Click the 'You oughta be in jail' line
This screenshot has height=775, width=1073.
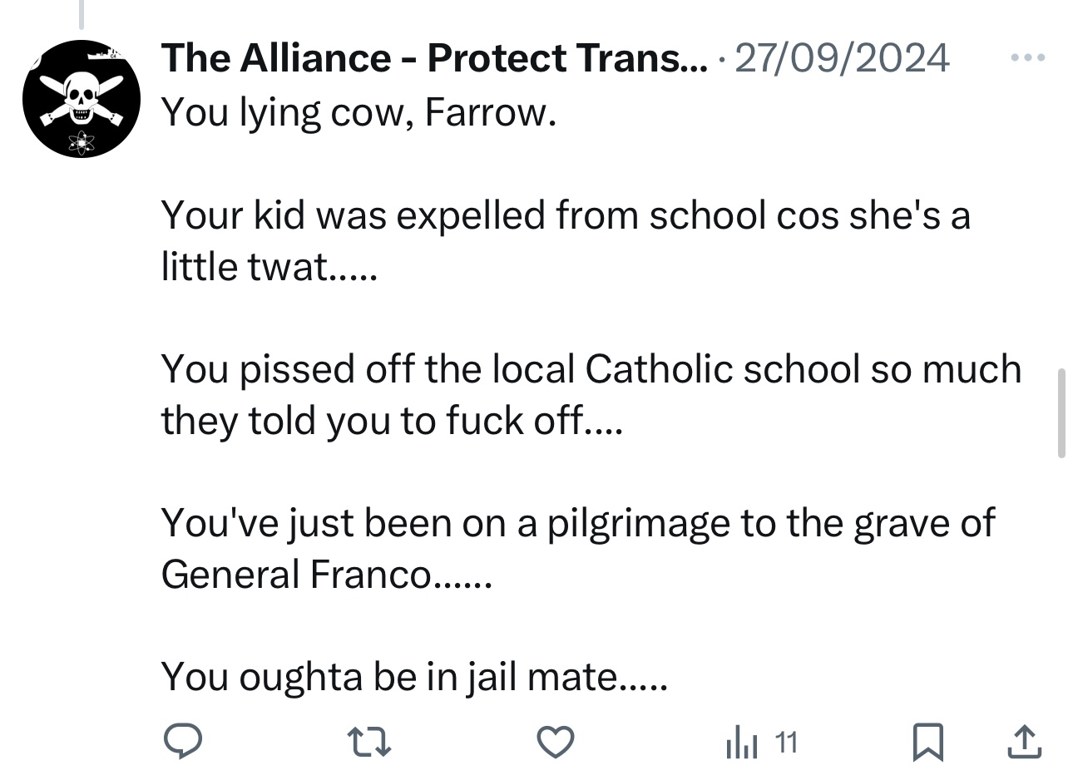pyautogui.click(x=413, y=676)
